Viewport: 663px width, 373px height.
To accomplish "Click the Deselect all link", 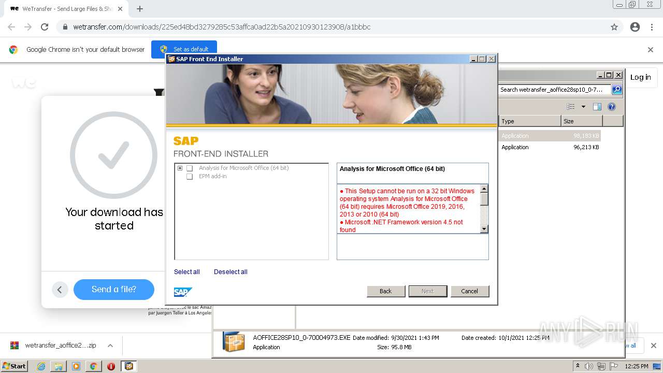I will click(230, 272).
